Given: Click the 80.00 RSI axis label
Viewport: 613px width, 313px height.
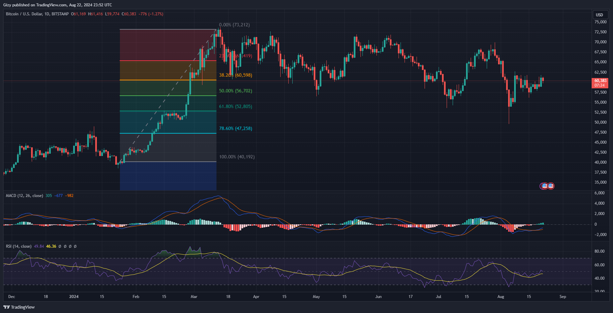Looking at the screenshot, I should (599, 251).
